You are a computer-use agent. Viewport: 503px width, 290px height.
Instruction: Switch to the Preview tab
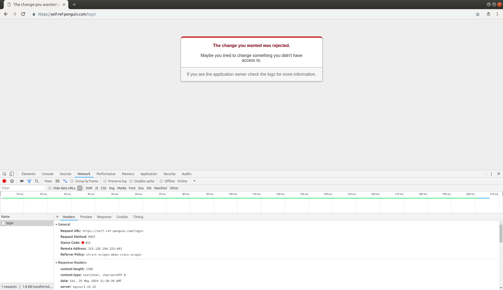86,217
